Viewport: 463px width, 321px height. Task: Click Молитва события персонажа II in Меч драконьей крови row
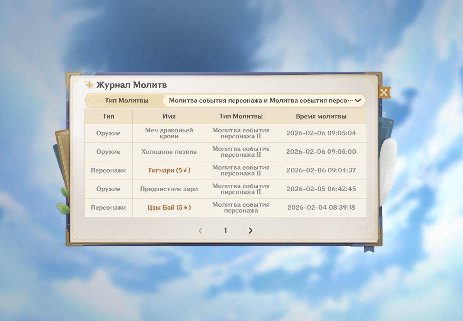pos(241,133)
